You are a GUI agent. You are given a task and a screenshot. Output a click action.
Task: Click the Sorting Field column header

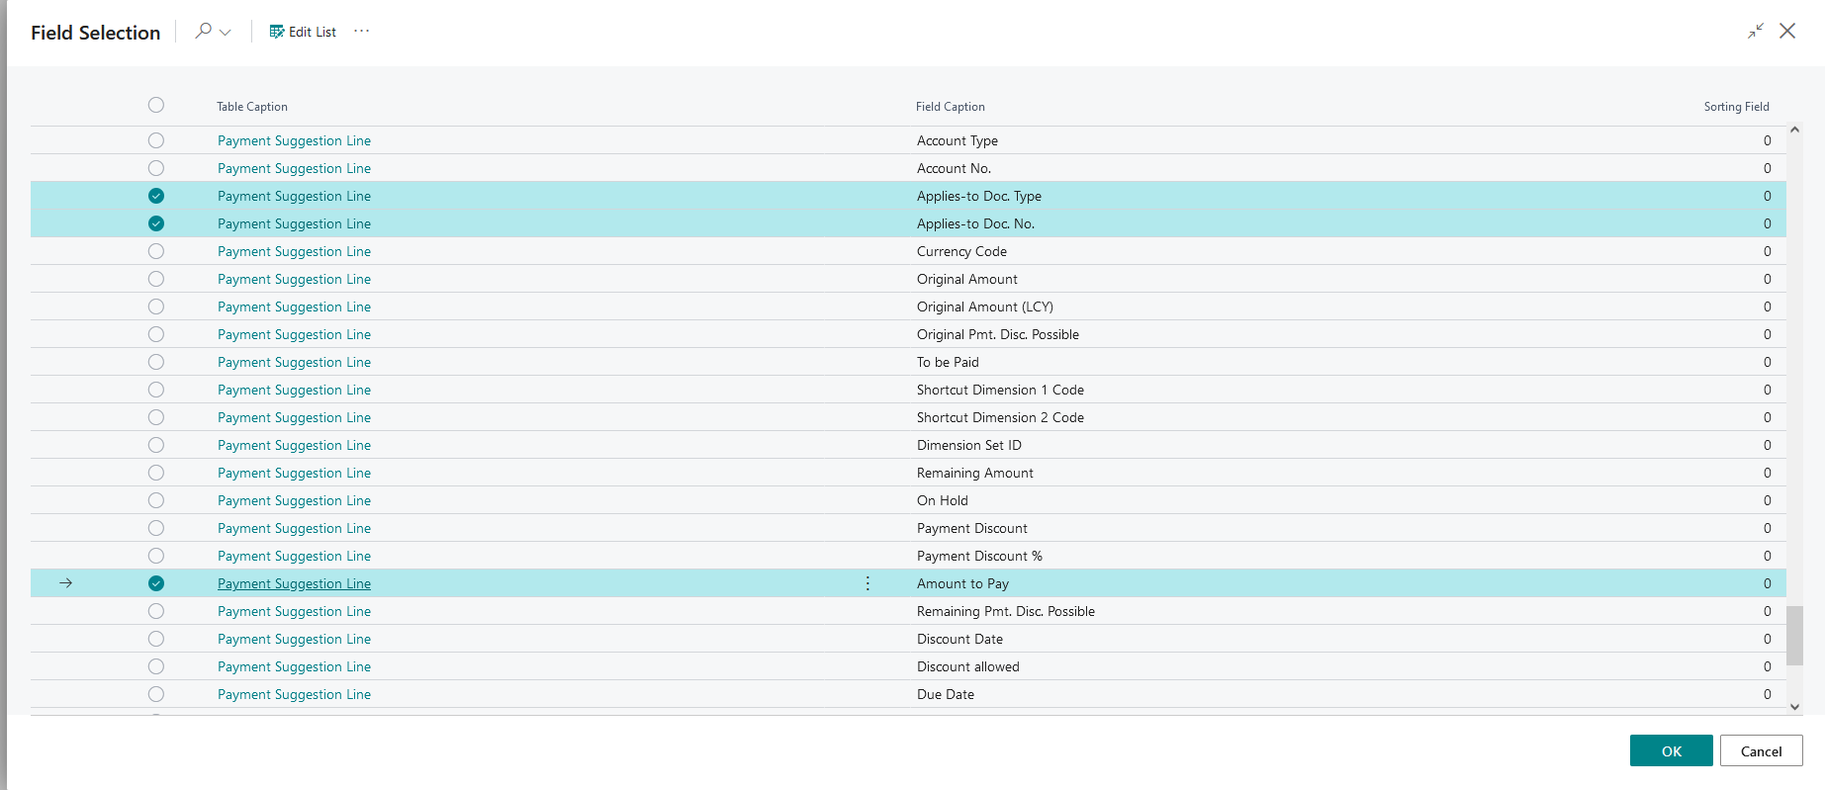(1736, 107)
